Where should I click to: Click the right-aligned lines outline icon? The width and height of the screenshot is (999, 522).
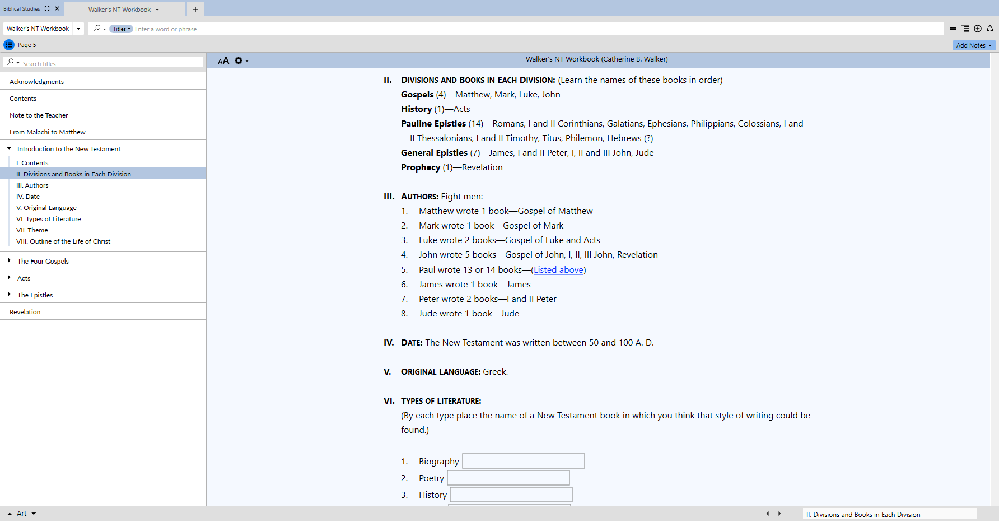pos(965,29)
